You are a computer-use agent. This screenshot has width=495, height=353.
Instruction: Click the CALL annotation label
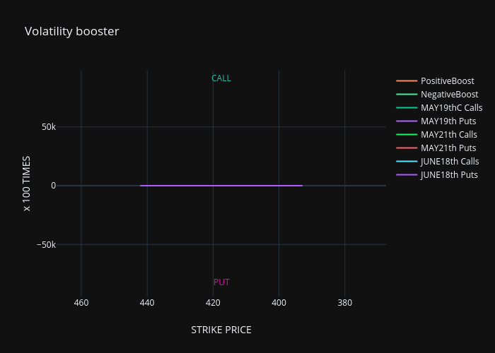[x=221, y=78]
